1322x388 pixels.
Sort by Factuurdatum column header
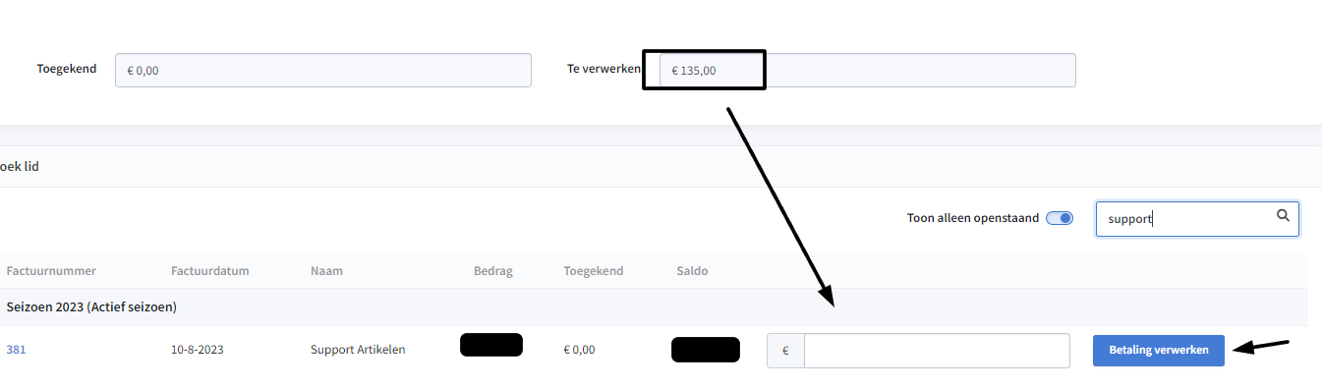click(x=209, y=271)
